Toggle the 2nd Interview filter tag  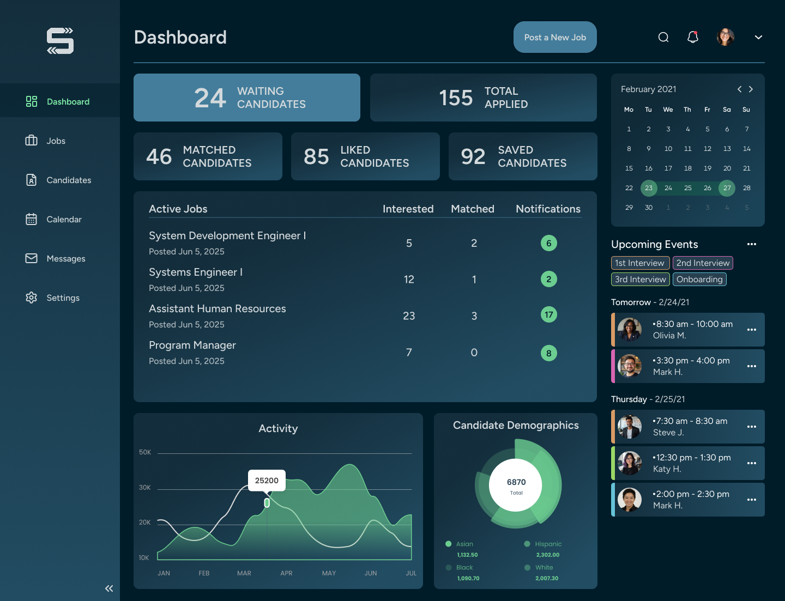(703, 263)
